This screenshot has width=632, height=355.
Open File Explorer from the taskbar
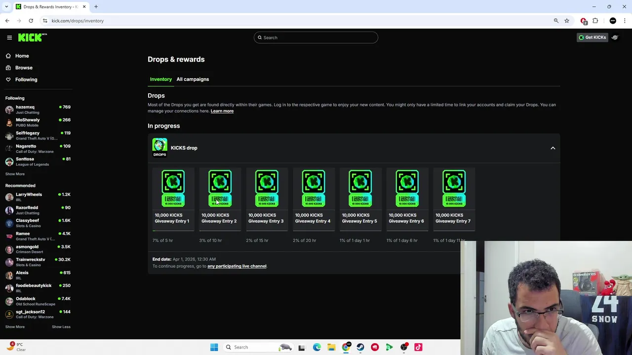[x=331, y=347]
